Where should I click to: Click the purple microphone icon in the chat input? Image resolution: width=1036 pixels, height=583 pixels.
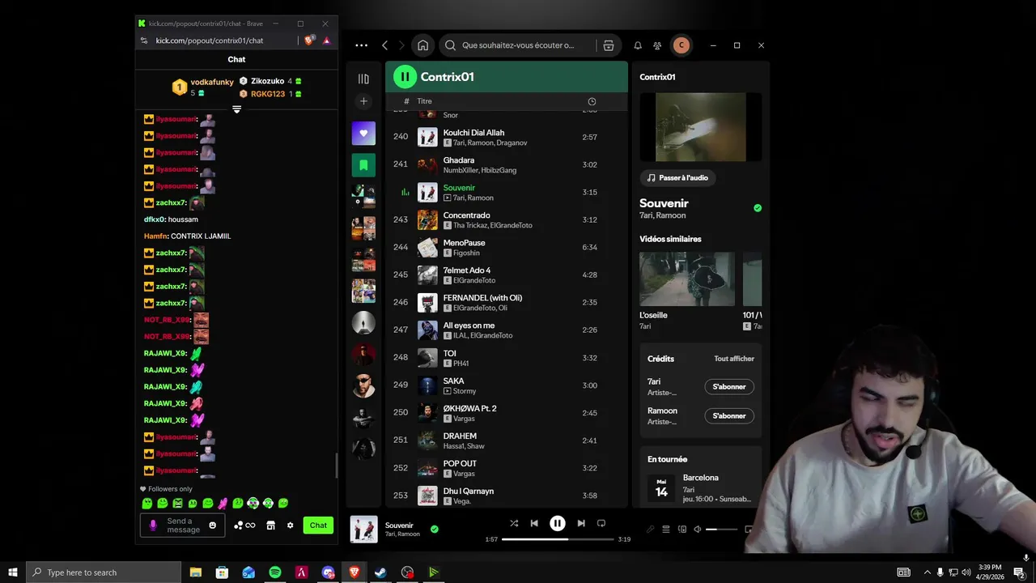tap(153, 526)
